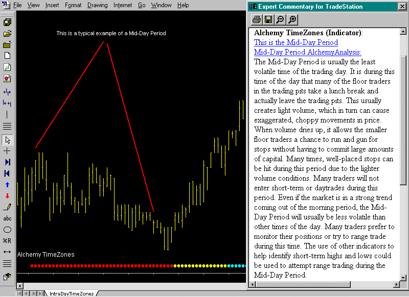Click the commentary scrollbar up arrow
The width and height of the screenshot is (409, 297).
pos(403,32)
